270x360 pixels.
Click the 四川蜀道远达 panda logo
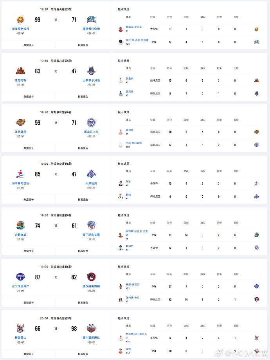pos(91,329)
